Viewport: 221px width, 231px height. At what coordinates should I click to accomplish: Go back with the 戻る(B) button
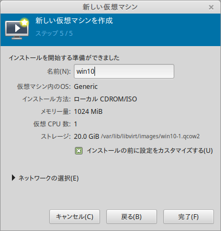tap(131, 217)
